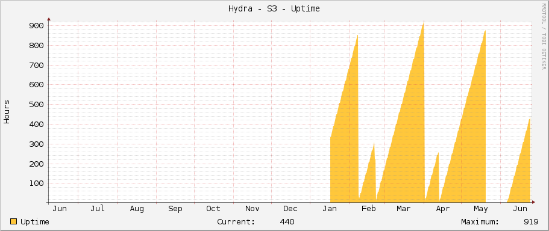This screenshot has height=231, width=549.
Task: Click the "200" y-axis tick label
Action: coord(36,164)
